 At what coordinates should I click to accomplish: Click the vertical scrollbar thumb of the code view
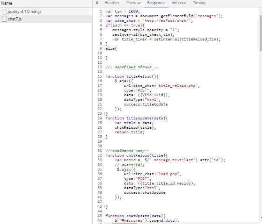pos(261,33)
